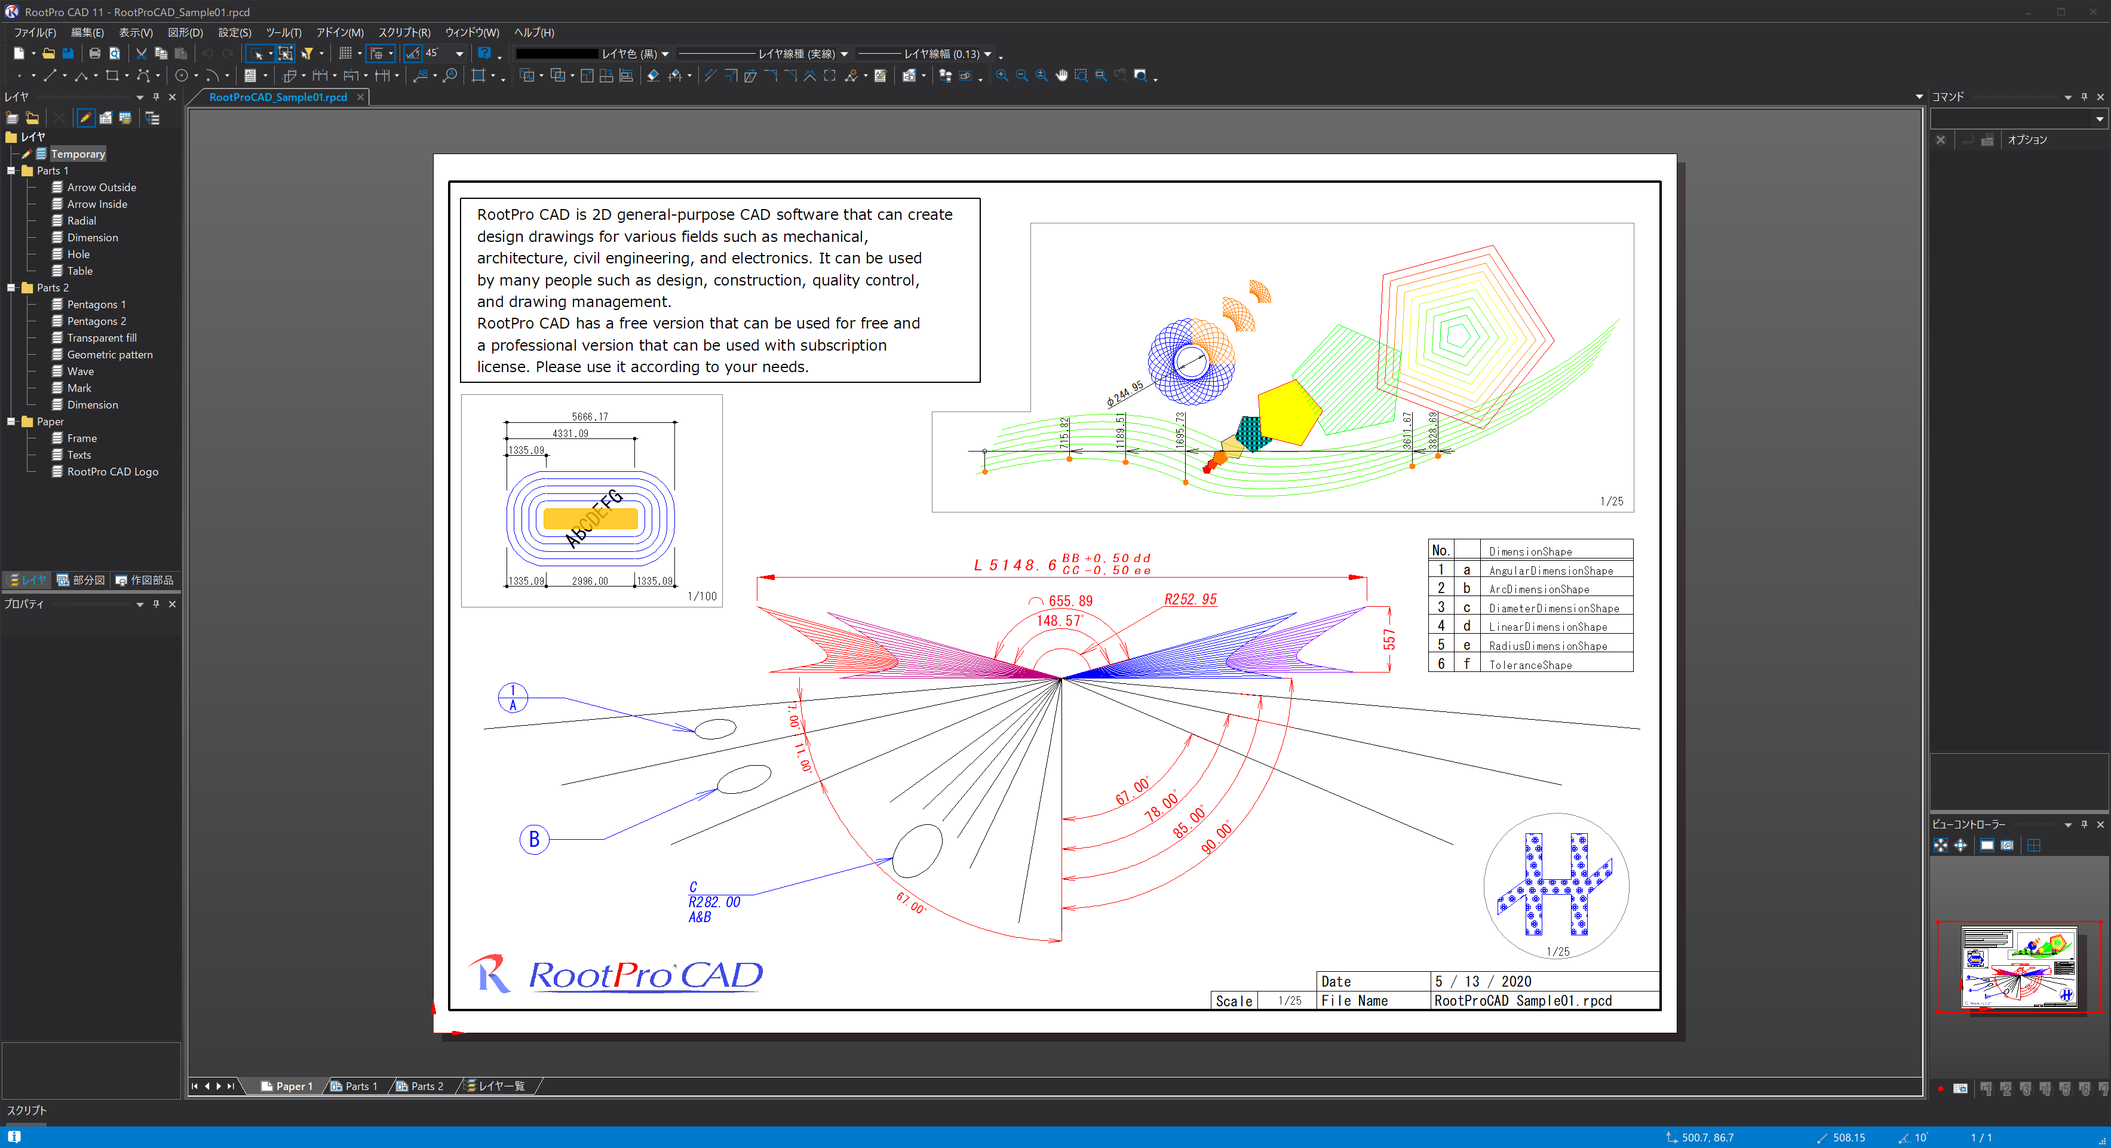Select the circle drawing tool
2111x1148 pixels.
click(182, 75)
